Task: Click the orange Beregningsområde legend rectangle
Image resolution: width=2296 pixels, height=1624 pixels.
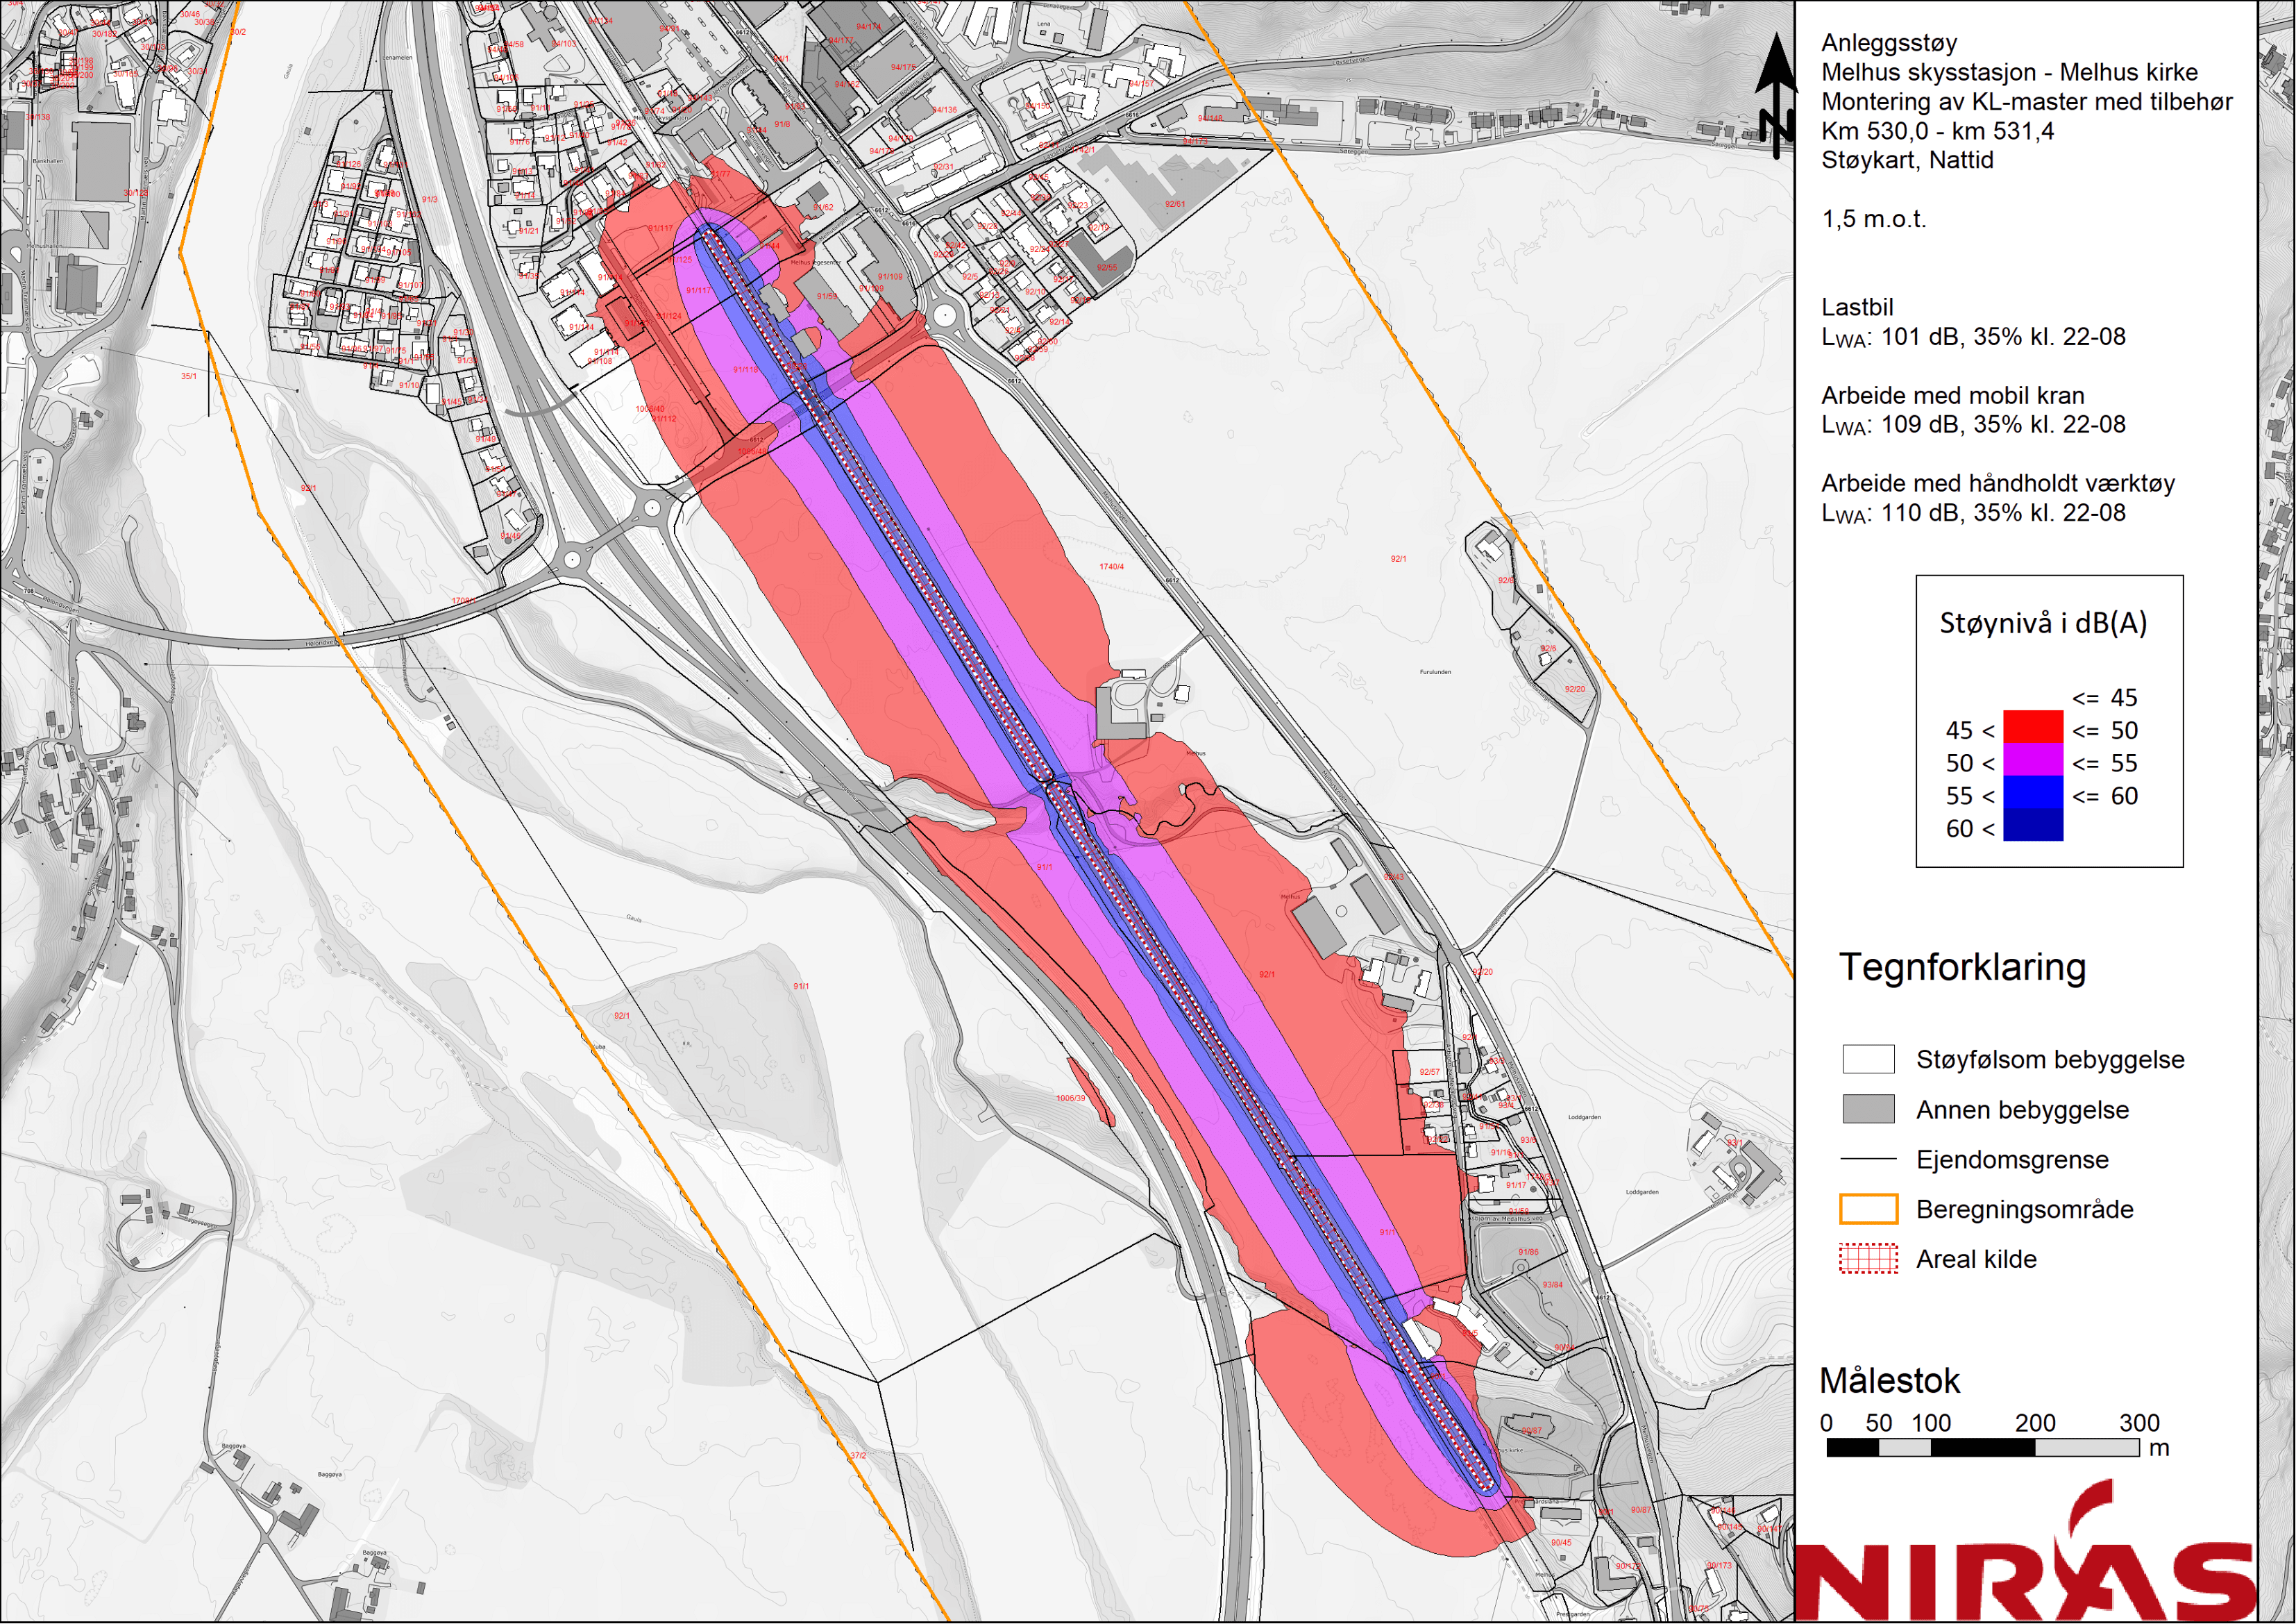Action: pos(1868,1209)
